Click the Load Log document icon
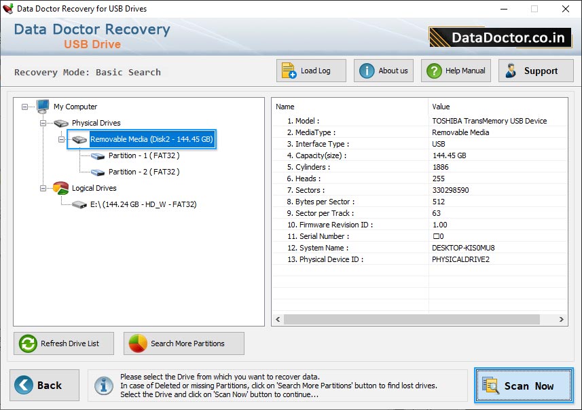Image resolution: width=582 pixels, height=410 pixels. pos(289,71)
